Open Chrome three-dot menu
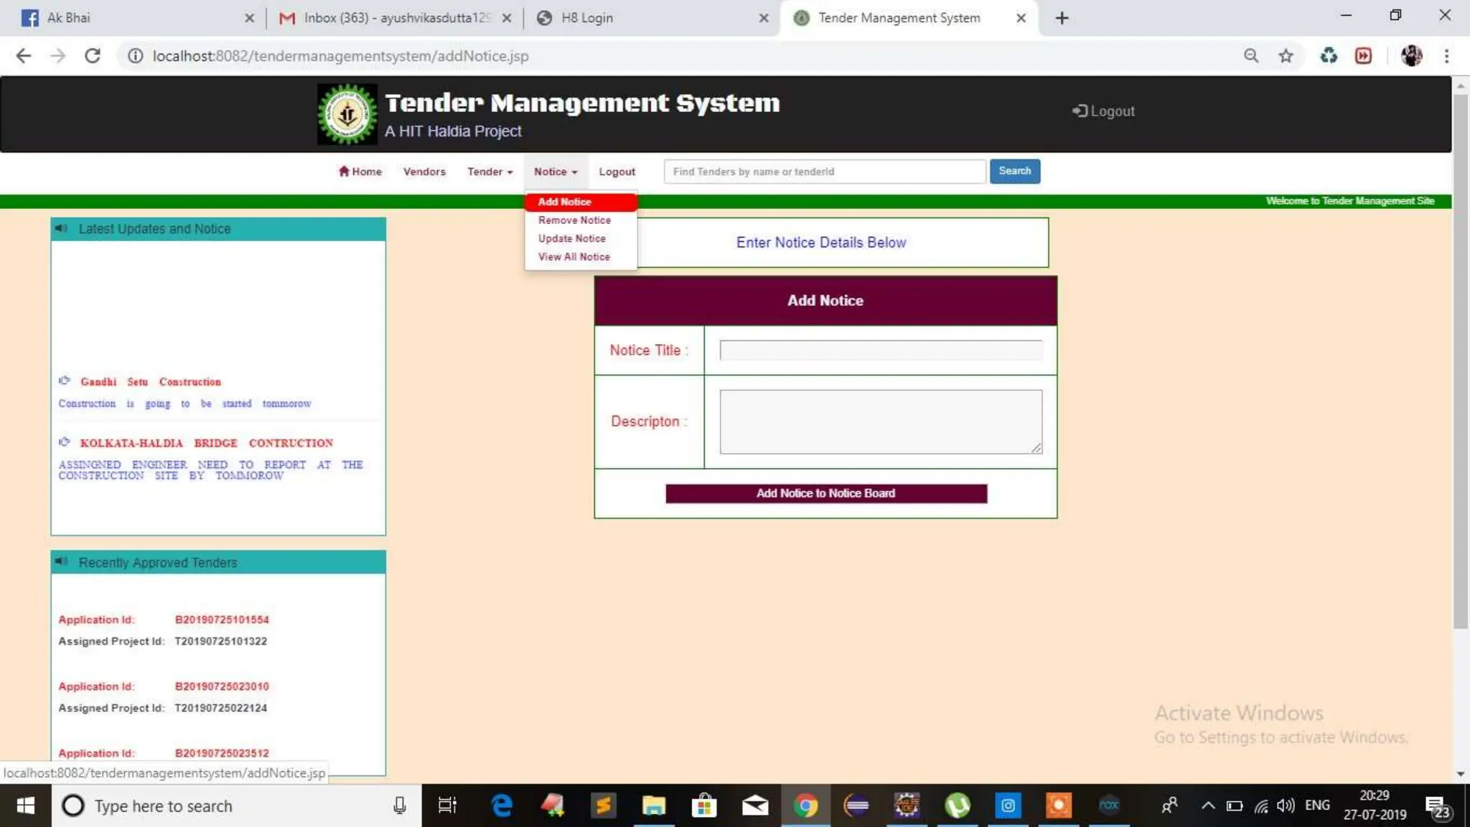 (x=1446, y=56)
